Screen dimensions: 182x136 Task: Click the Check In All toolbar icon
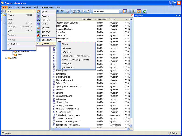78,11
